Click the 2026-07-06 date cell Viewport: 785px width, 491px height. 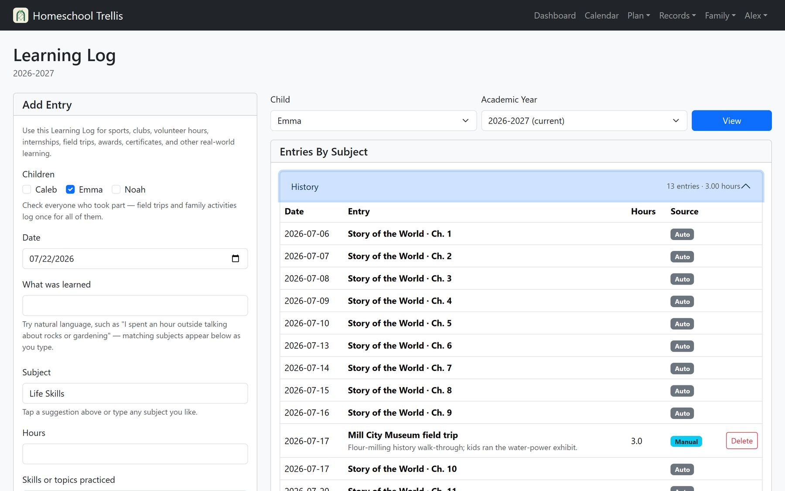click(x=307, y=233)
